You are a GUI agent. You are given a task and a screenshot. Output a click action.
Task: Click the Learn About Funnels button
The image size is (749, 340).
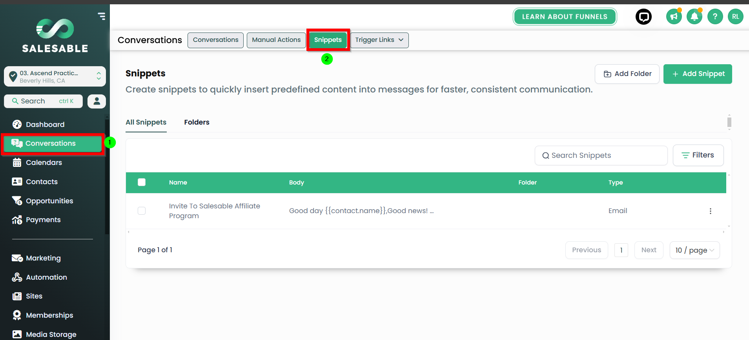click(x=565, y=16)
